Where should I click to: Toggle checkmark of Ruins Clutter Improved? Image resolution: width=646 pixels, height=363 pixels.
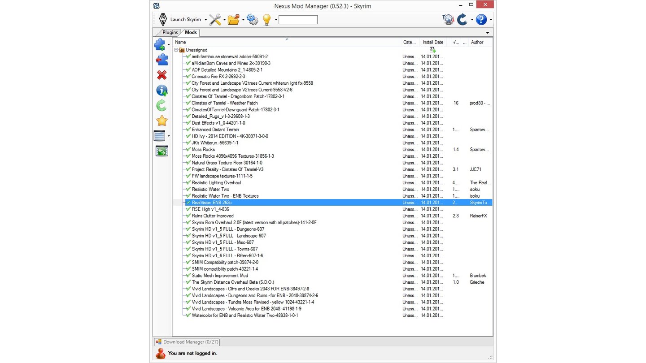[x=188, y=216]
